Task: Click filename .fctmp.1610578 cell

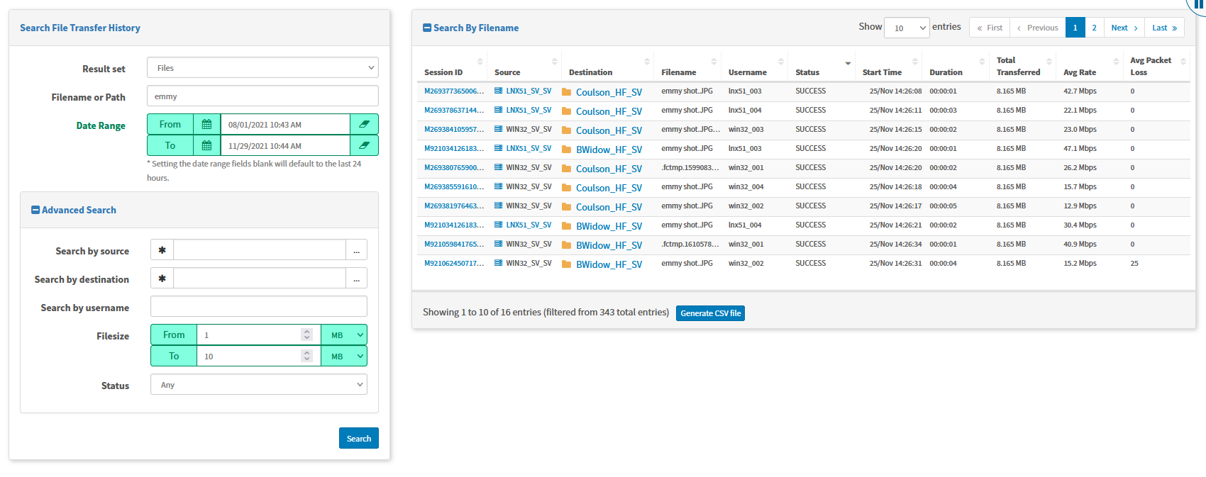Action: [690, 245]
